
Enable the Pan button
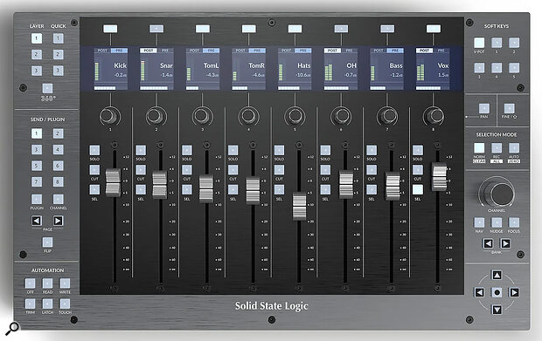pos(484,109)
